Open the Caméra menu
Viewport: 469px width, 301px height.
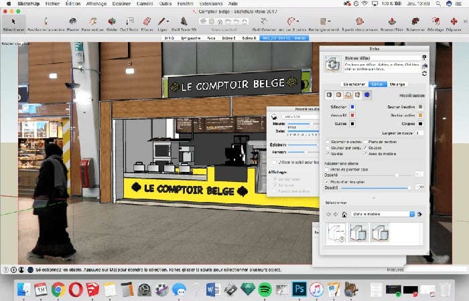coord(145,3)
